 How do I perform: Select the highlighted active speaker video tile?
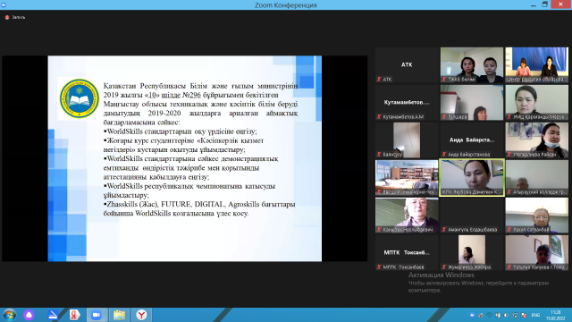click(x=472, y=177)
